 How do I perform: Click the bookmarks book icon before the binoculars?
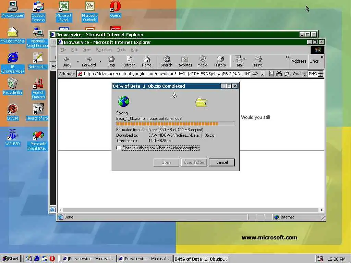pyautogui.click(x=271, y=74)
